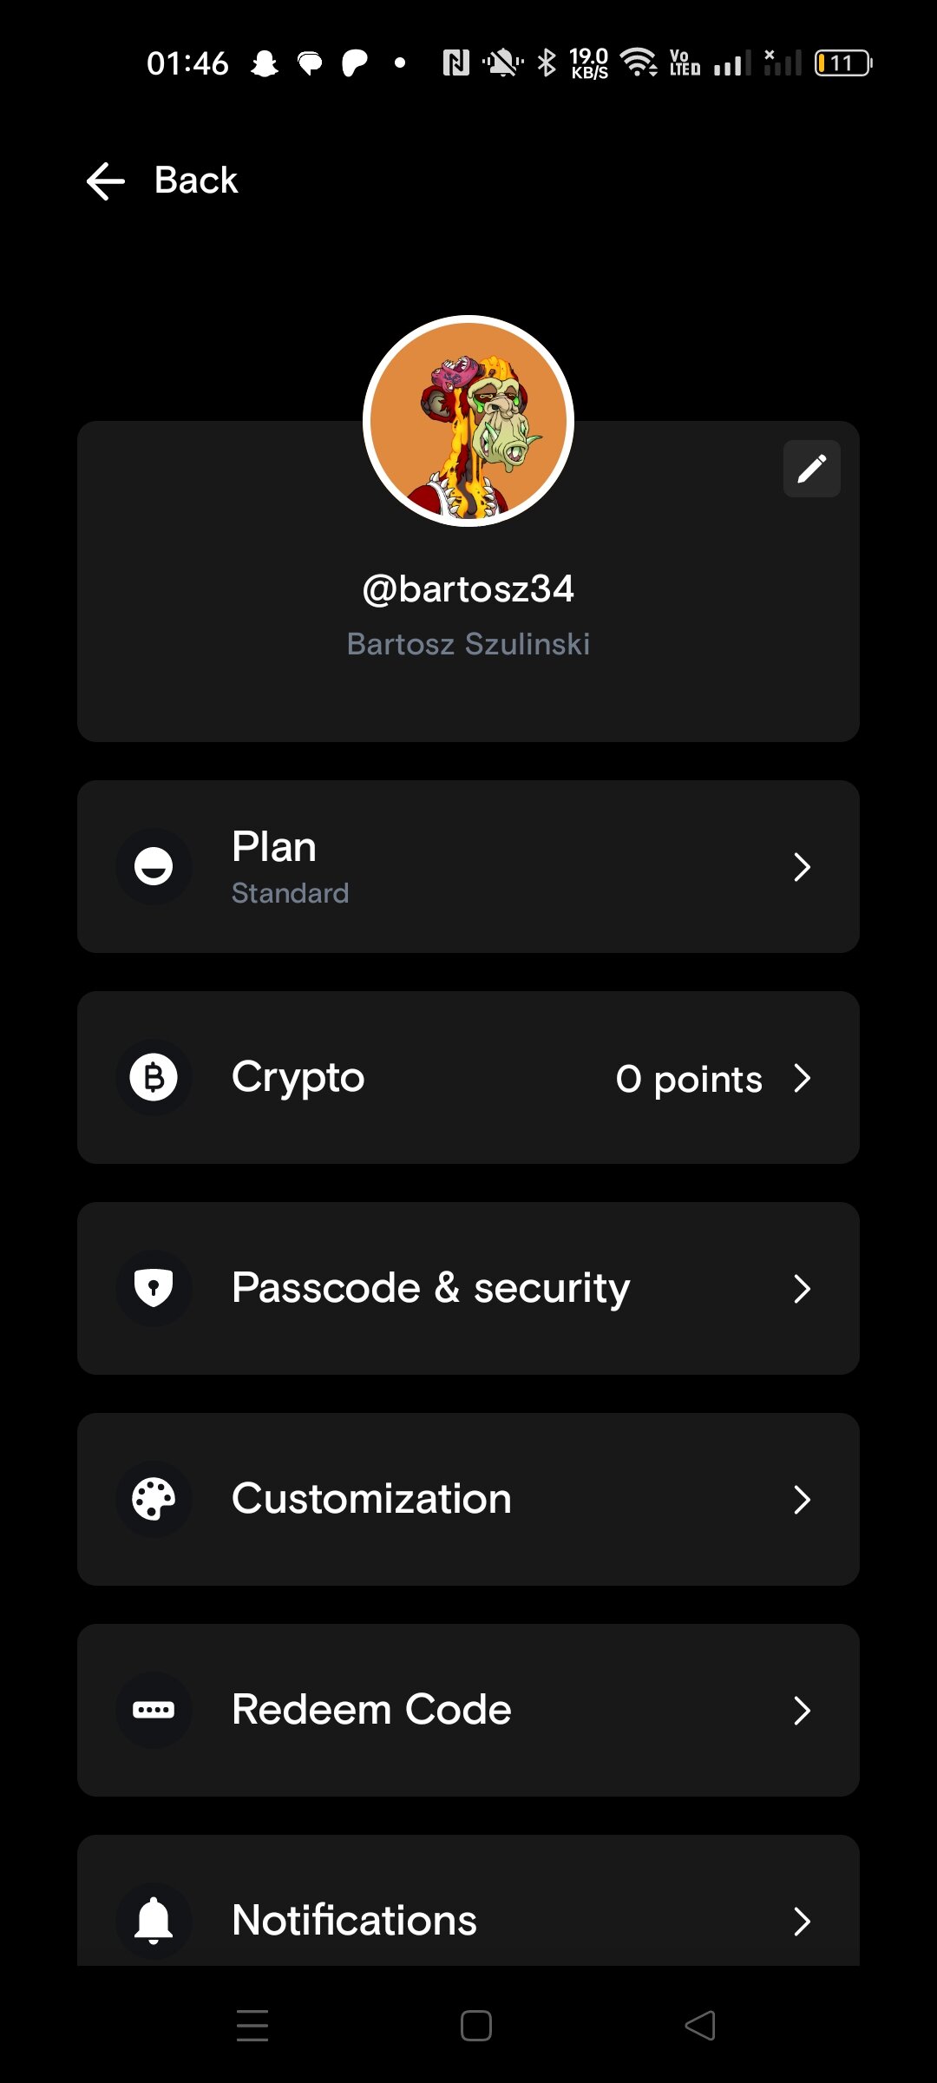The width and height of the screenshot is (937, 2083).
Task: Tap the 0 points crypto label
Action: [689, 1079]
